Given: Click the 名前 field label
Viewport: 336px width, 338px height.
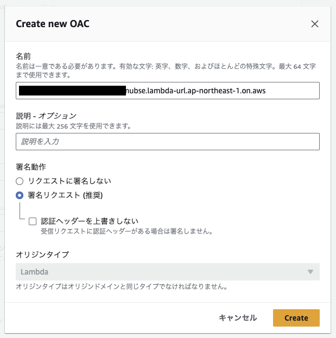Looking at the screenshot, I should [23, 56].
